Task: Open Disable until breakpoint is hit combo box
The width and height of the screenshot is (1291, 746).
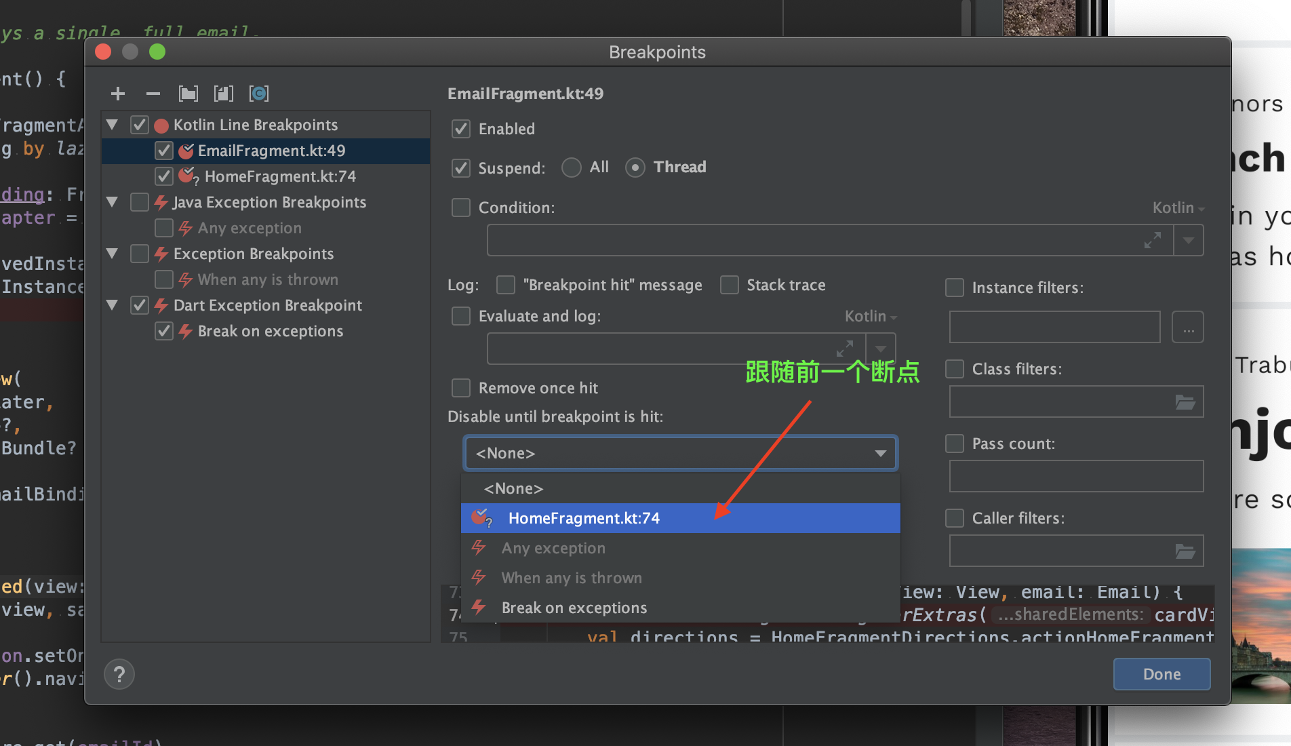Action: click(x=681, y=453)
